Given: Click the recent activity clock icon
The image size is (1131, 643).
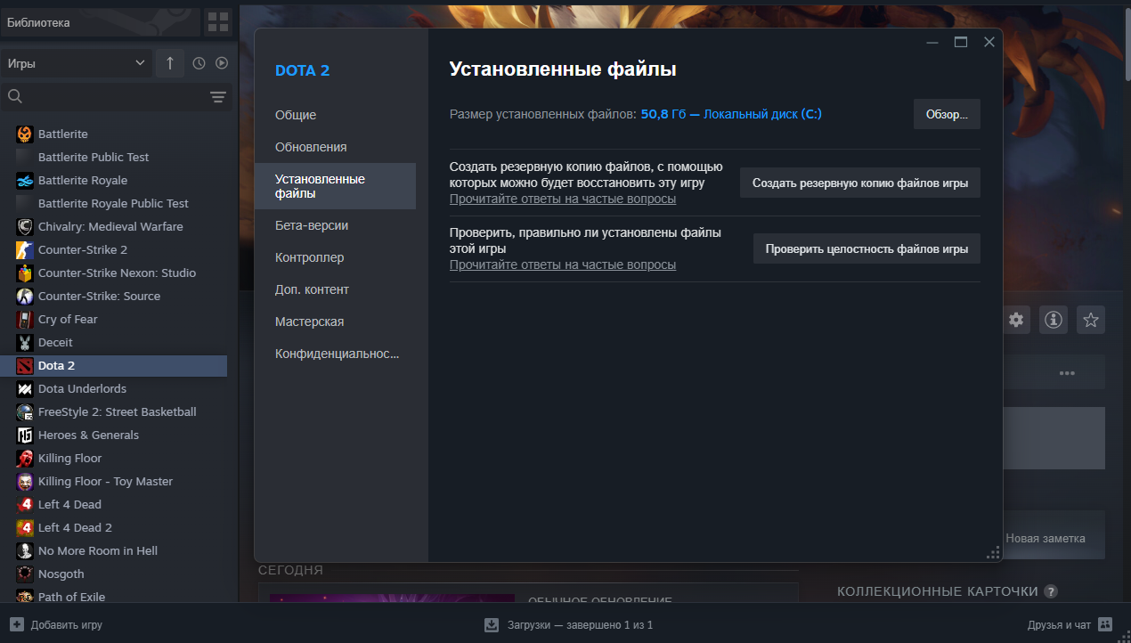Looking at the screenshot, I should [x=199, y=63].
